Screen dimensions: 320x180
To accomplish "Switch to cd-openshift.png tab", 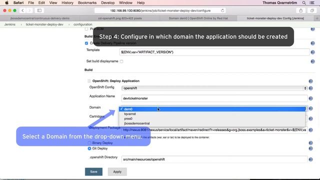I will click(x=120, y=18).
